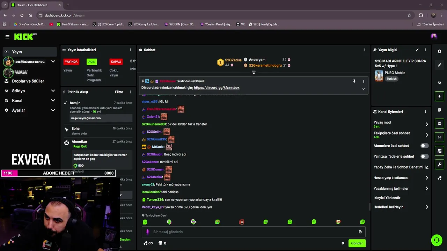This screenshot has width=447, height=251.
Task: Click the three-circles icon in right rail
Action: coord(439,178)
